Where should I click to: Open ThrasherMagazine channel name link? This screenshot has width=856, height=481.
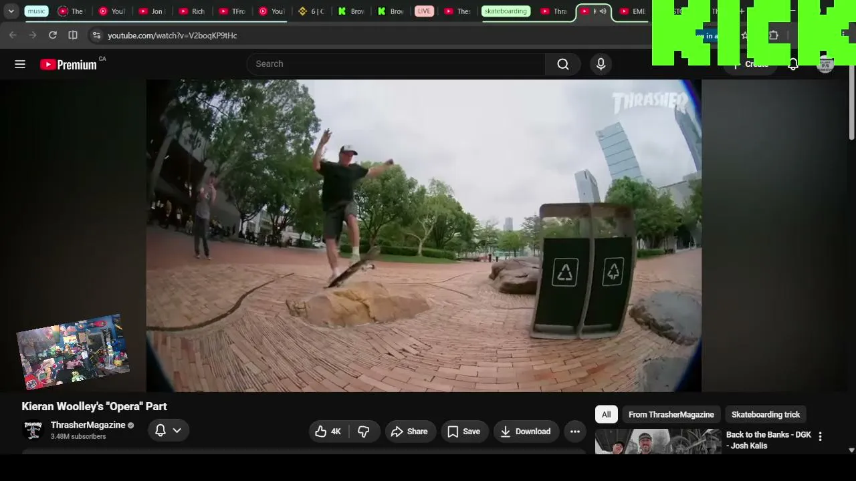(x=88, y=425)
